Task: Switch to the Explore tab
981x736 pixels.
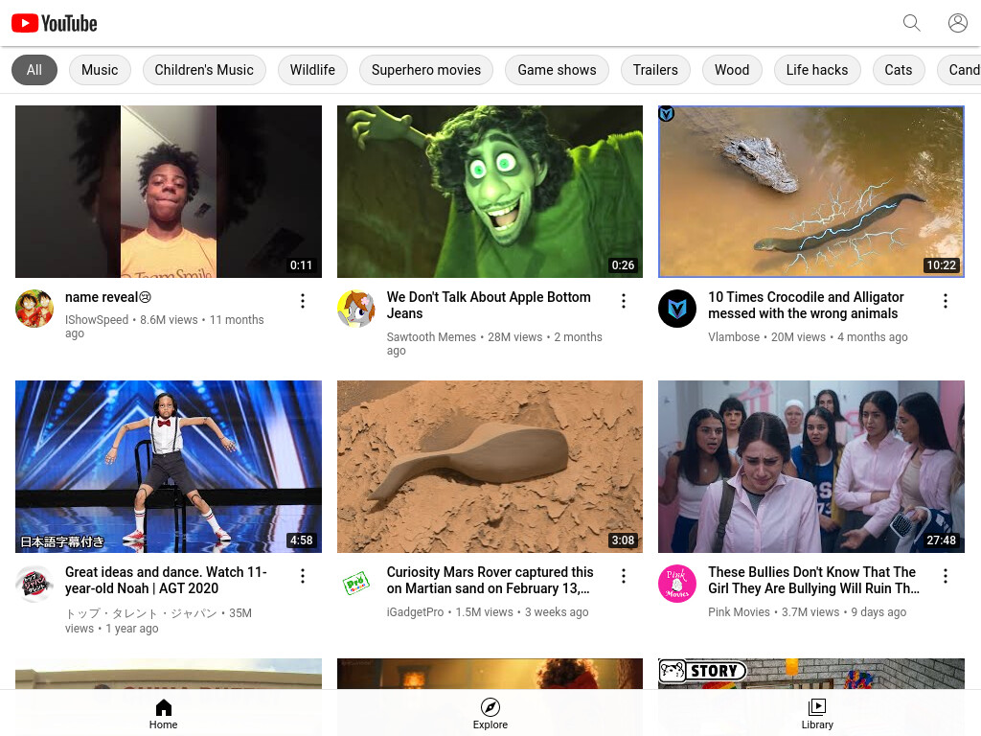Action: (x=490, y=714)
